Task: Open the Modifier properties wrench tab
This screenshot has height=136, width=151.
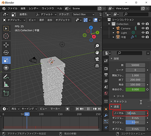Action: pyautogui.click(x=106, y=115)
